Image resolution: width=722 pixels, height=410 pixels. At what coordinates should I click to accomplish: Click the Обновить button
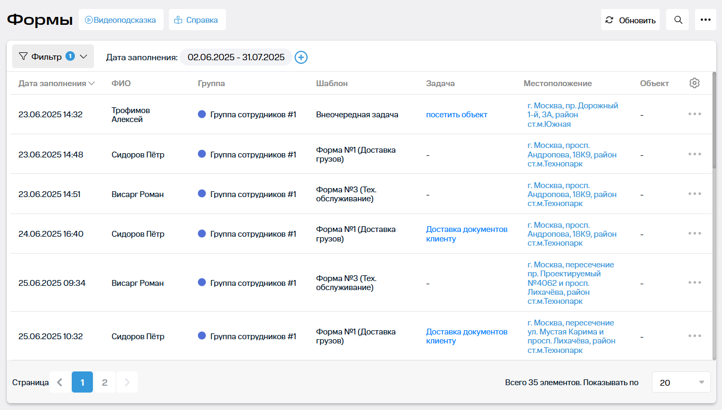tap(630, 20)
